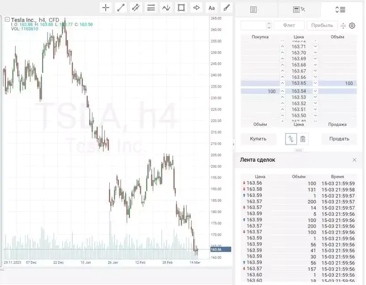Click the Время column header in tape
The height and width of the screenshot is (285, 366).
click(x=337, y=176)
